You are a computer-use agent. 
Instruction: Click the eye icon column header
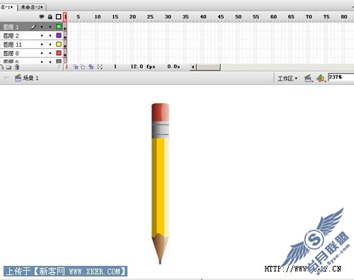(42, 17)
